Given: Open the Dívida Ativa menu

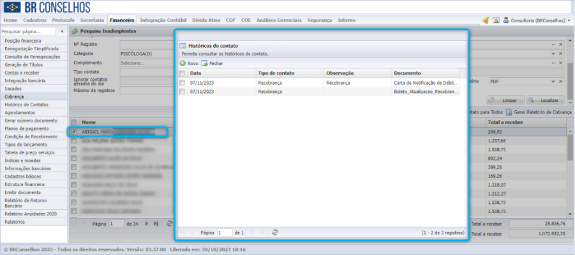Looking at the screenshot, I should click(x=206, y=20).
